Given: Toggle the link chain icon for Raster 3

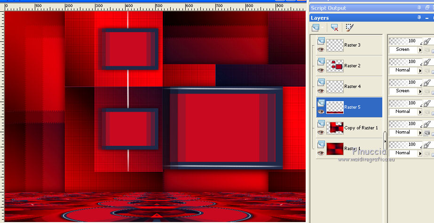Looking at the screenshot, I should (427, 41).
